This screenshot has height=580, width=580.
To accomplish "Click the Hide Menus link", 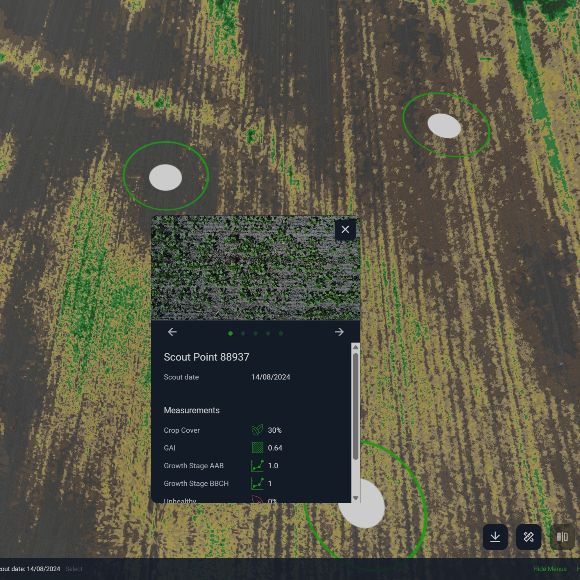I will pos(550,569).
